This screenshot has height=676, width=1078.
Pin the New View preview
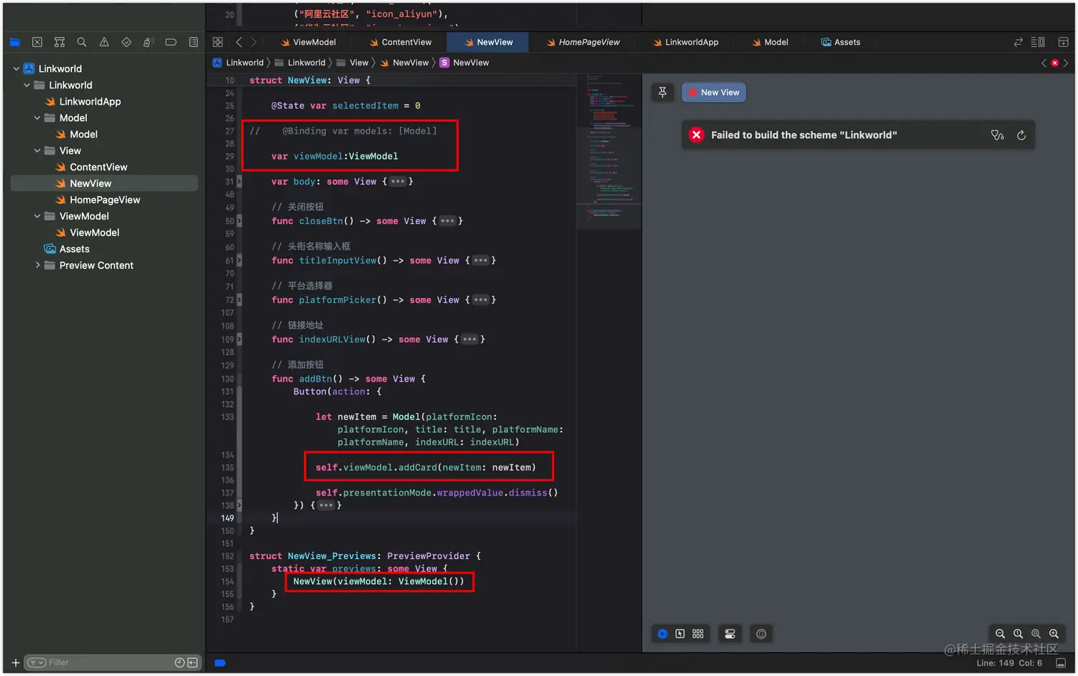point(662,92)
